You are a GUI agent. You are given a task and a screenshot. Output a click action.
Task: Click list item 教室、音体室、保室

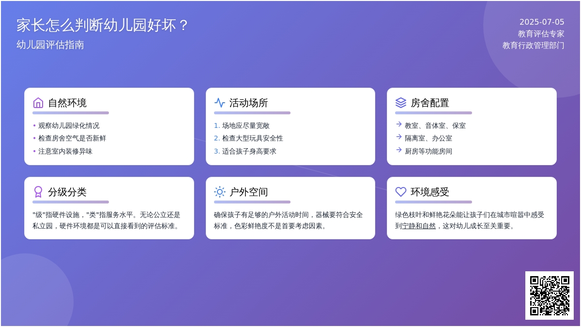pyautogui.click(x=435, y=125)
